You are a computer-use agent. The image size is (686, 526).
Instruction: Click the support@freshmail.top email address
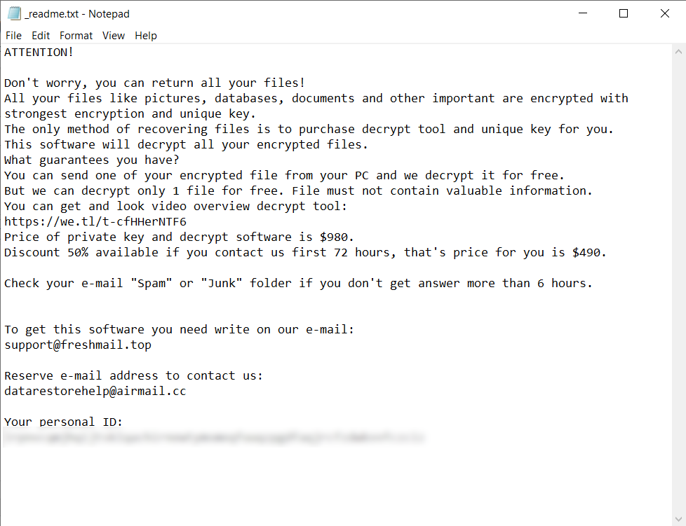pyautogui.click(x=78, y=345)
